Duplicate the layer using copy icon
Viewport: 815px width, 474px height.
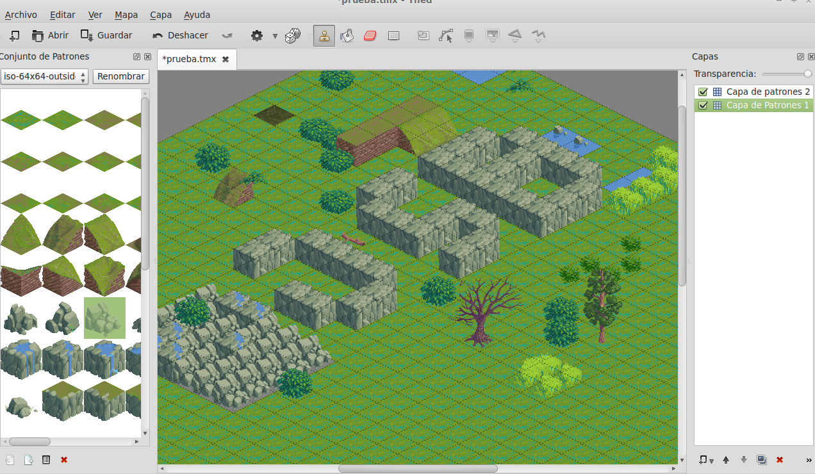(x=762, y=460)
